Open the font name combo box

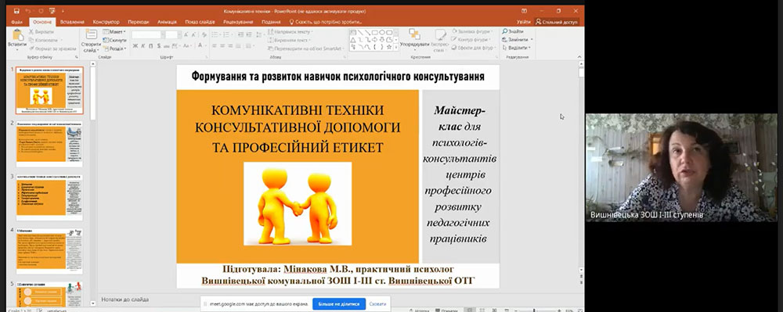coord(147,35)
